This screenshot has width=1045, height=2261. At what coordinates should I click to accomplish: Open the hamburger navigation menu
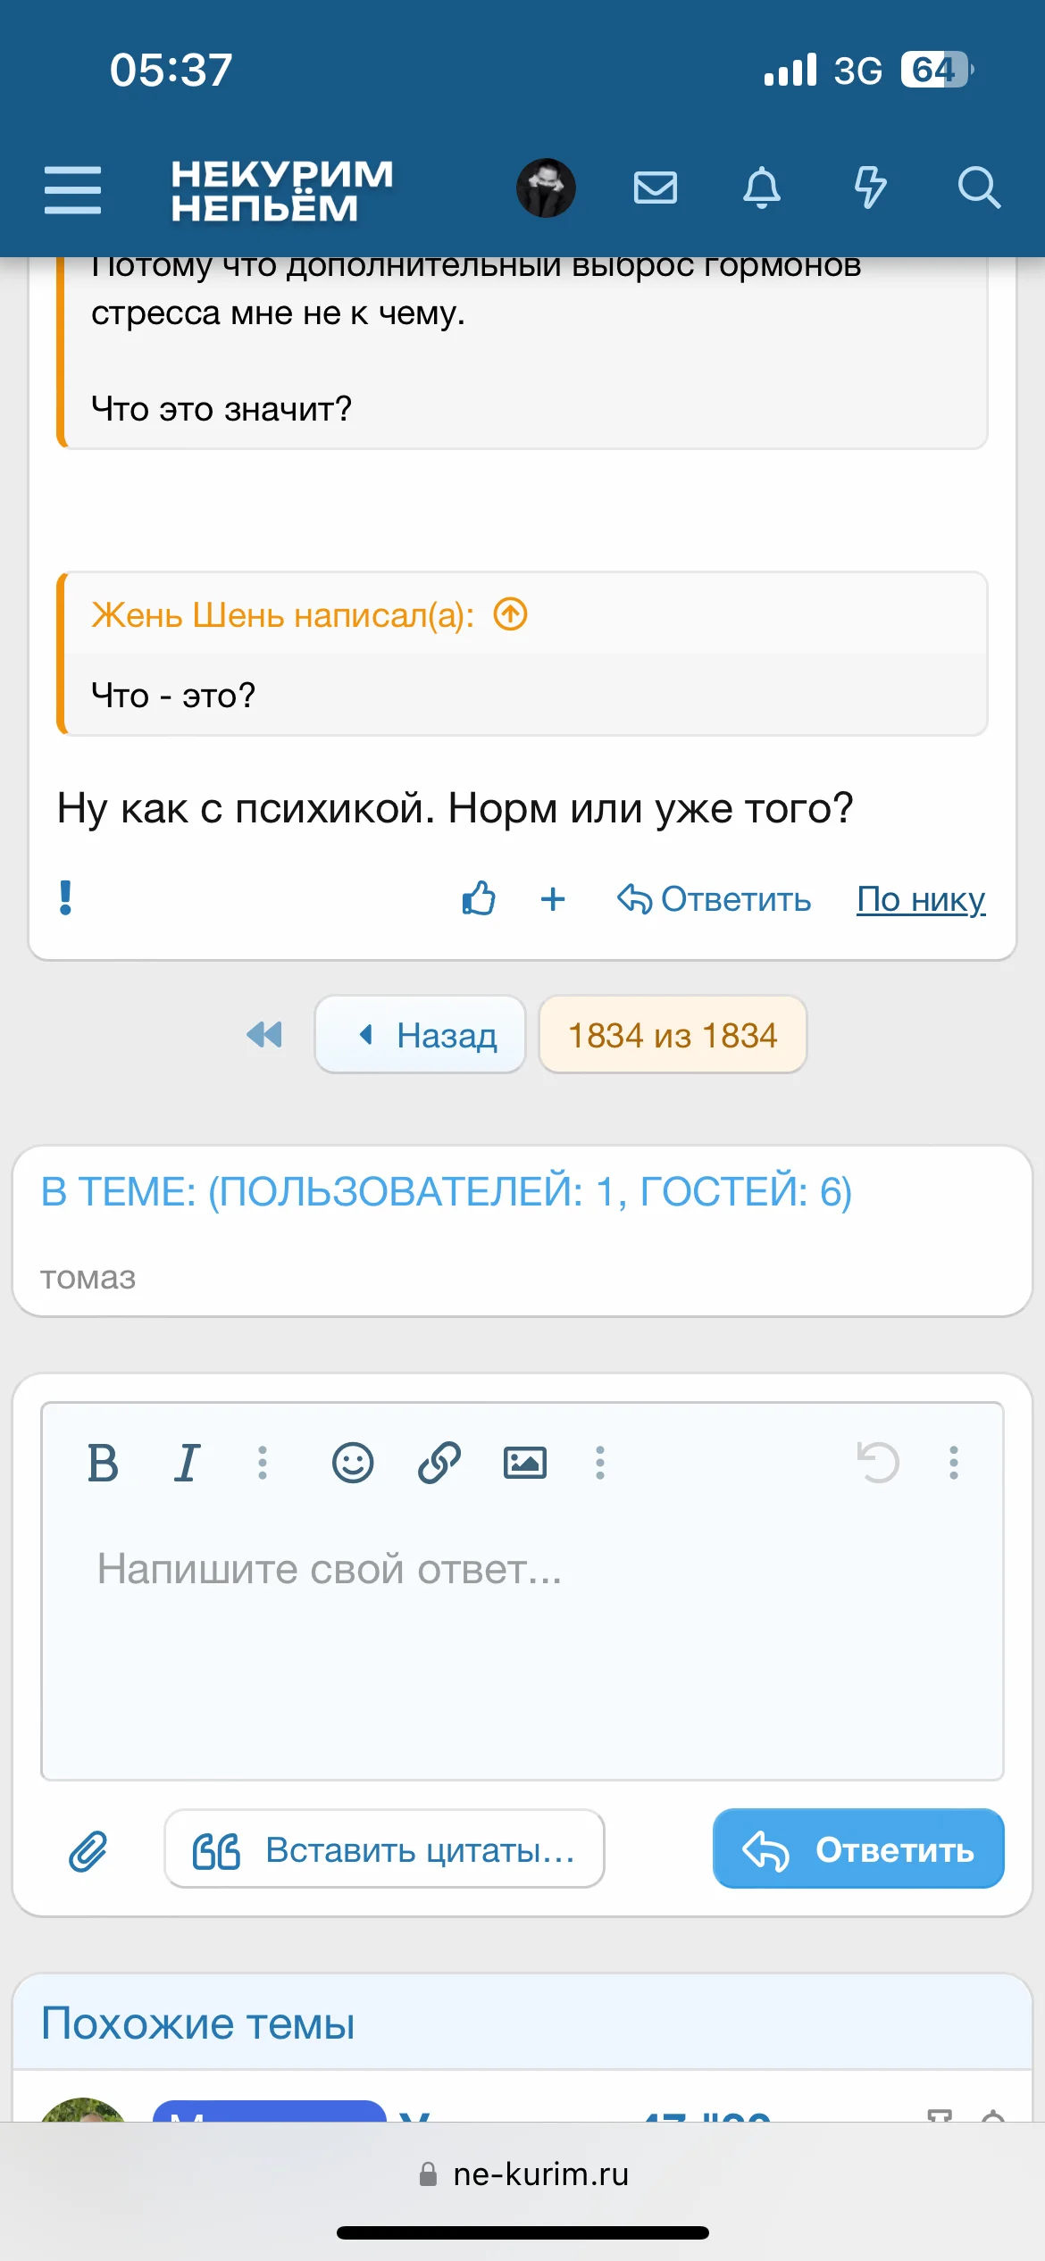click(72, 189)
